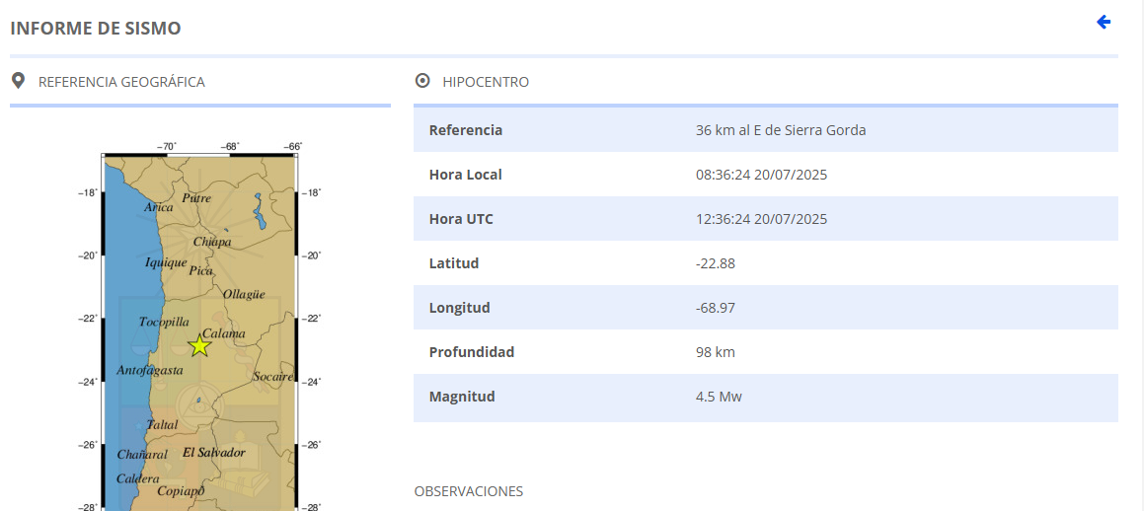Select '36 km al E de Sierra Gorda'
1144x511 pixels.
pyautogui.click(x=781, y=130)
